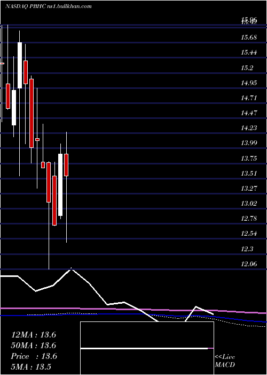Click the 12.06 price axis label
267x375 pixels.
point(249,264)
